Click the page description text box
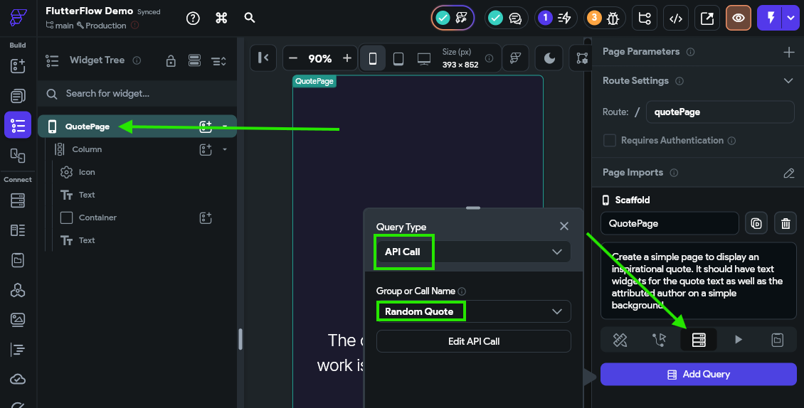The height and width of the screenshot is (408, 804). pyautogui.click(x=699, y=281)
